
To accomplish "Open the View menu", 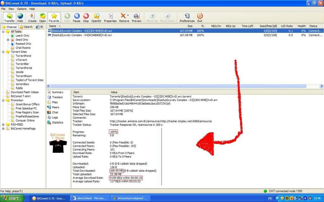I will point(11,9).
